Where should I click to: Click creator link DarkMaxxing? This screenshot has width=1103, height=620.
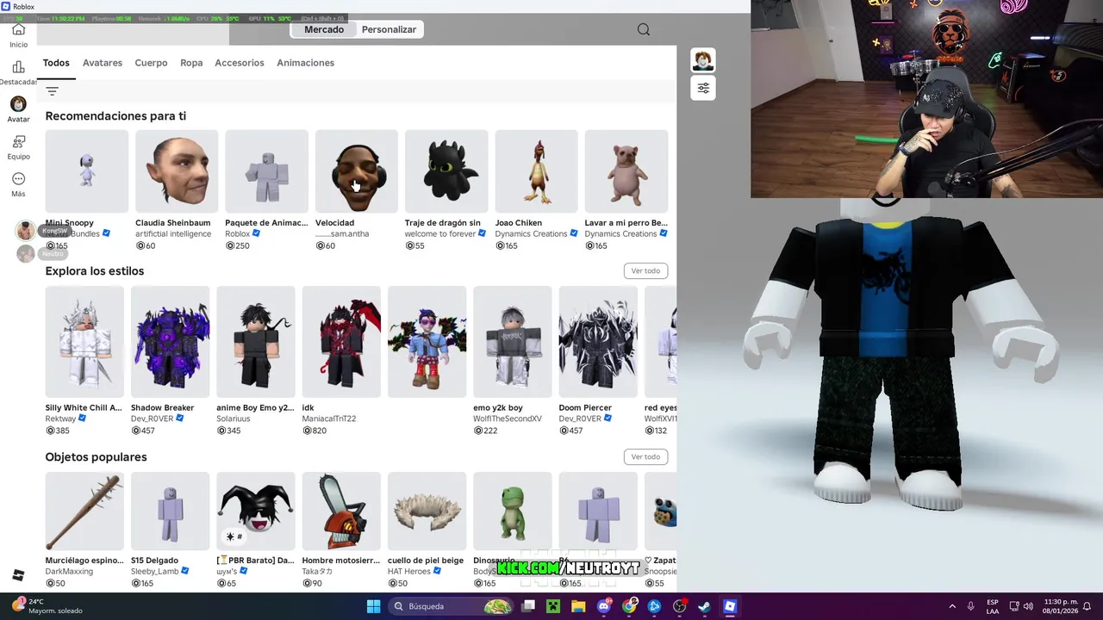[69, 572]
